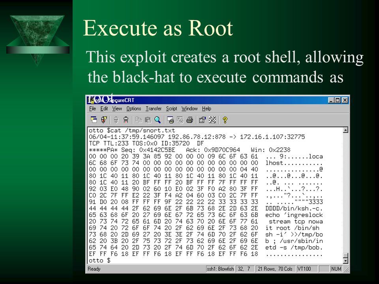This screenshot has width=379, height=284.
Task: Click the 'Seq: 0x4142C5BE' value
Action: click(148, 150)
